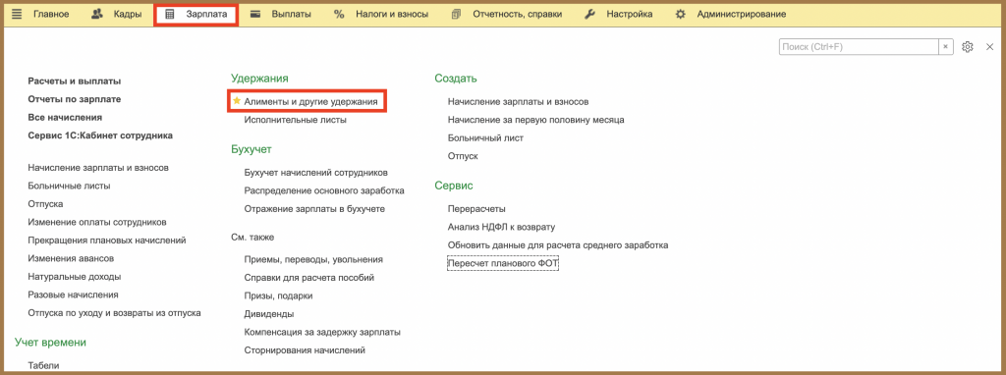Open Разовые начисления
Viewport: 1006px width, 375px height.
click(x=73, y=295)
